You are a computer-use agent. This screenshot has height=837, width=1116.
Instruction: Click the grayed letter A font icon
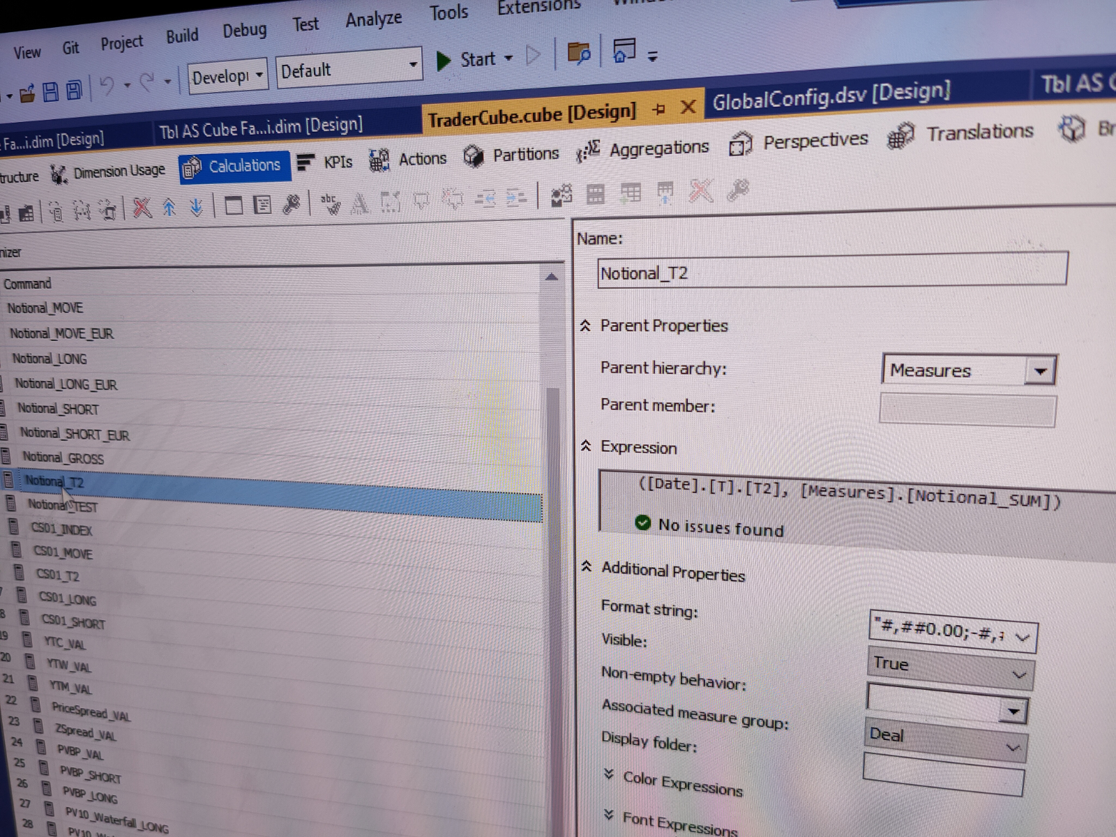[x=360, y=203]
